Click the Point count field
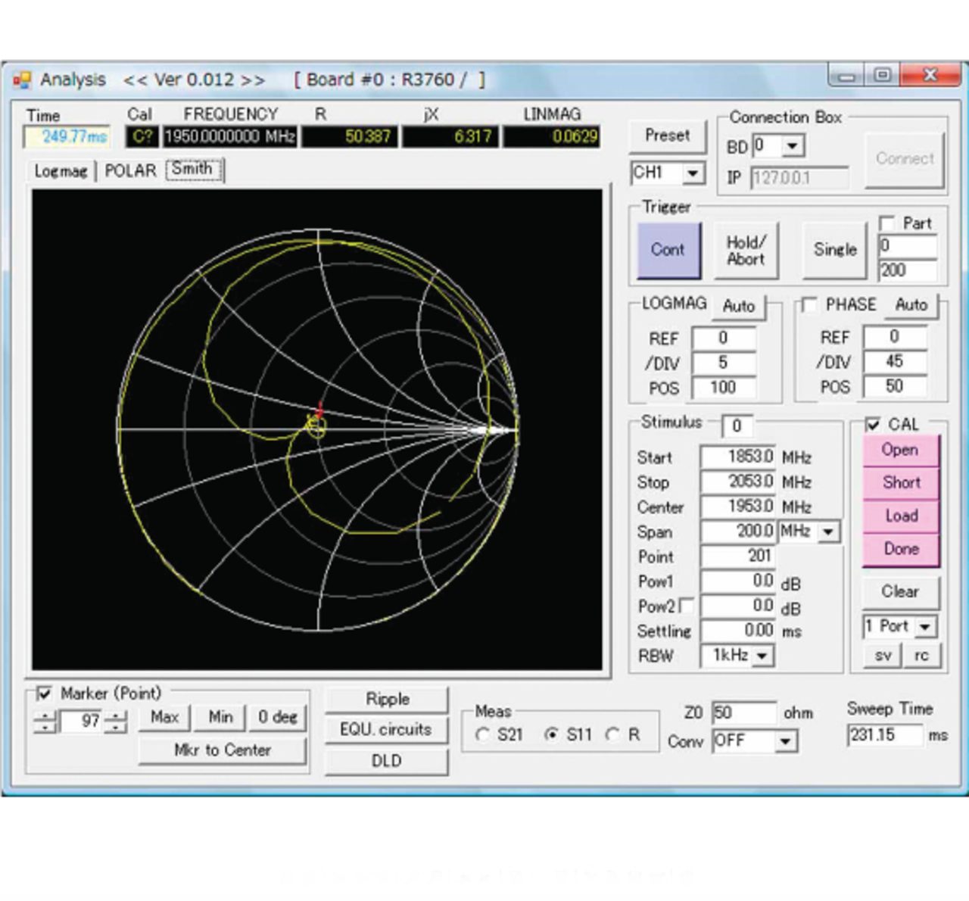The image size is (969, 901). click(x=737, y=556)
